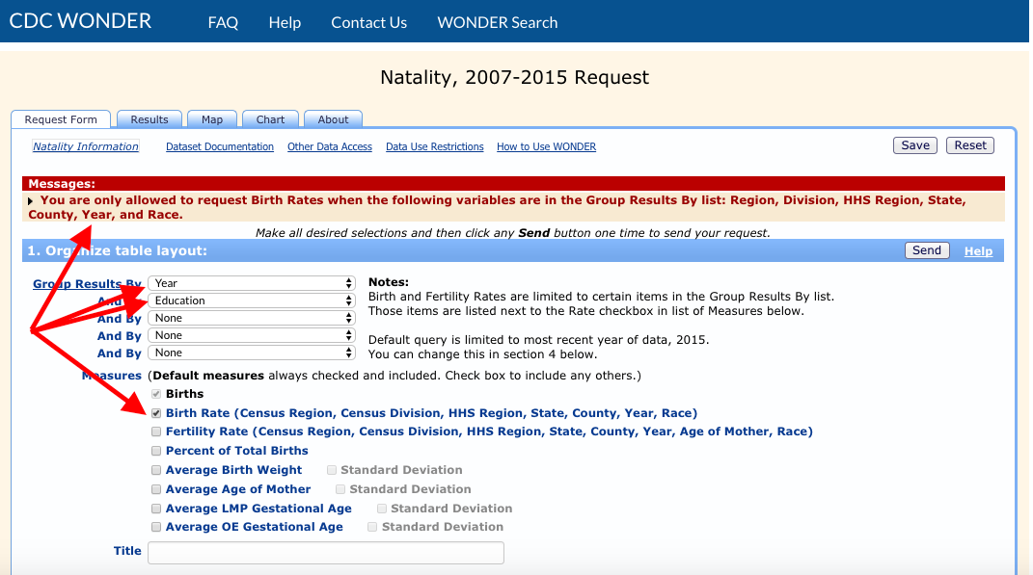Click the Reset button
The height and width of the screenshot is (575, 1033).
(969, 144)
